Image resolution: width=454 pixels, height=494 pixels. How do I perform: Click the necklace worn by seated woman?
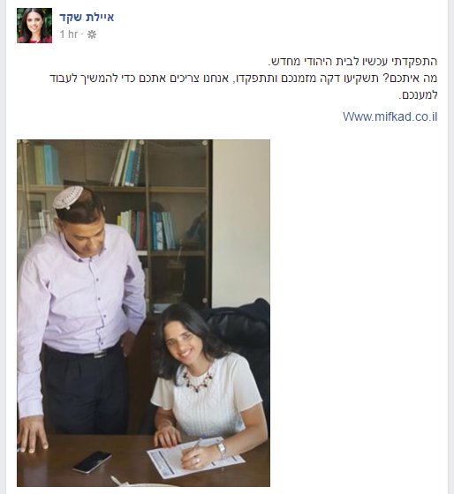click(x=198, y=380)
